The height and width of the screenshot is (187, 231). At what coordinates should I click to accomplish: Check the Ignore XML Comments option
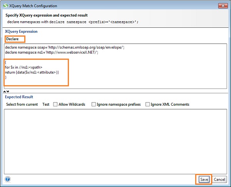pos(148,104)
